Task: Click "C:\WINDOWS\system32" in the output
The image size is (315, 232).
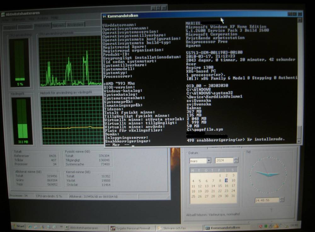Action: point(209,93)
